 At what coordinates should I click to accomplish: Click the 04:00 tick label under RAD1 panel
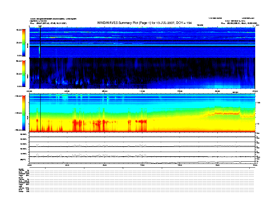(x=67, y=91)
